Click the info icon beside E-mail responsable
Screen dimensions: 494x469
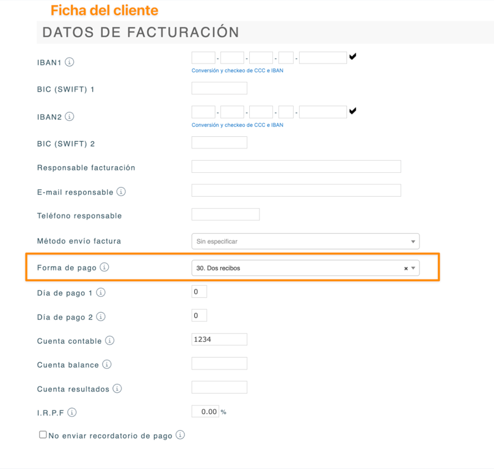121,192
